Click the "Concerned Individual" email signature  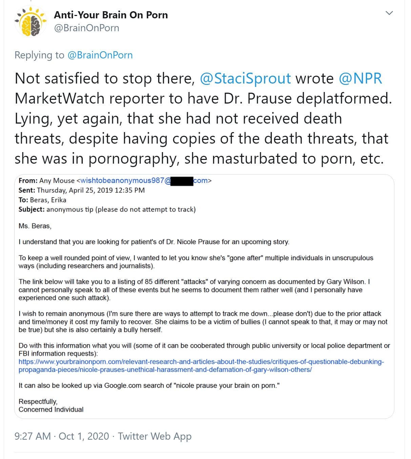[51, 409]
